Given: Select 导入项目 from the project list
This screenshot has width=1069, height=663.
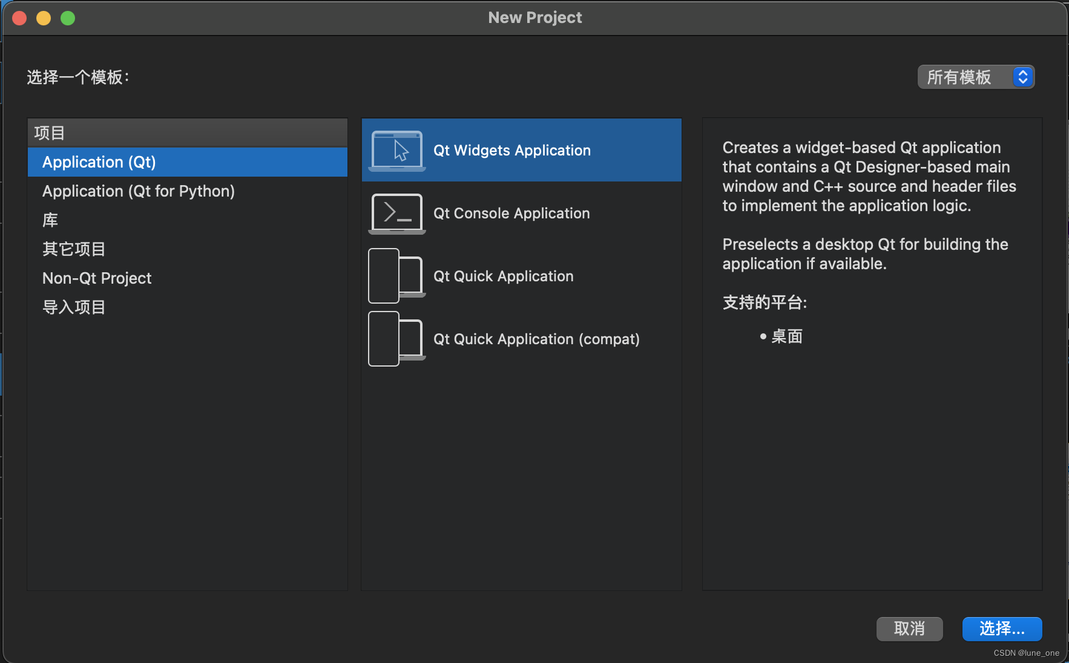Looking at the screenshot, I should tap(73, 307).
